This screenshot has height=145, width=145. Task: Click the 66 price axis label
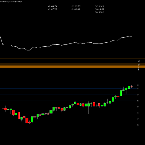138,89
